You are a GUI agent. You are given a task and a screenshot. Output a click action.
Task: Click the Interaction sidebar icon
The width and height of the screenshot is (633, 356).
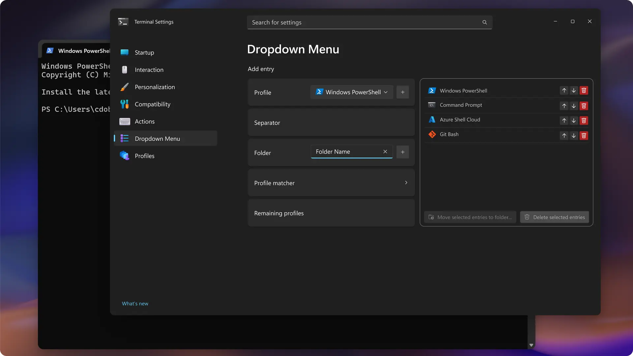(x=124, y=70)
